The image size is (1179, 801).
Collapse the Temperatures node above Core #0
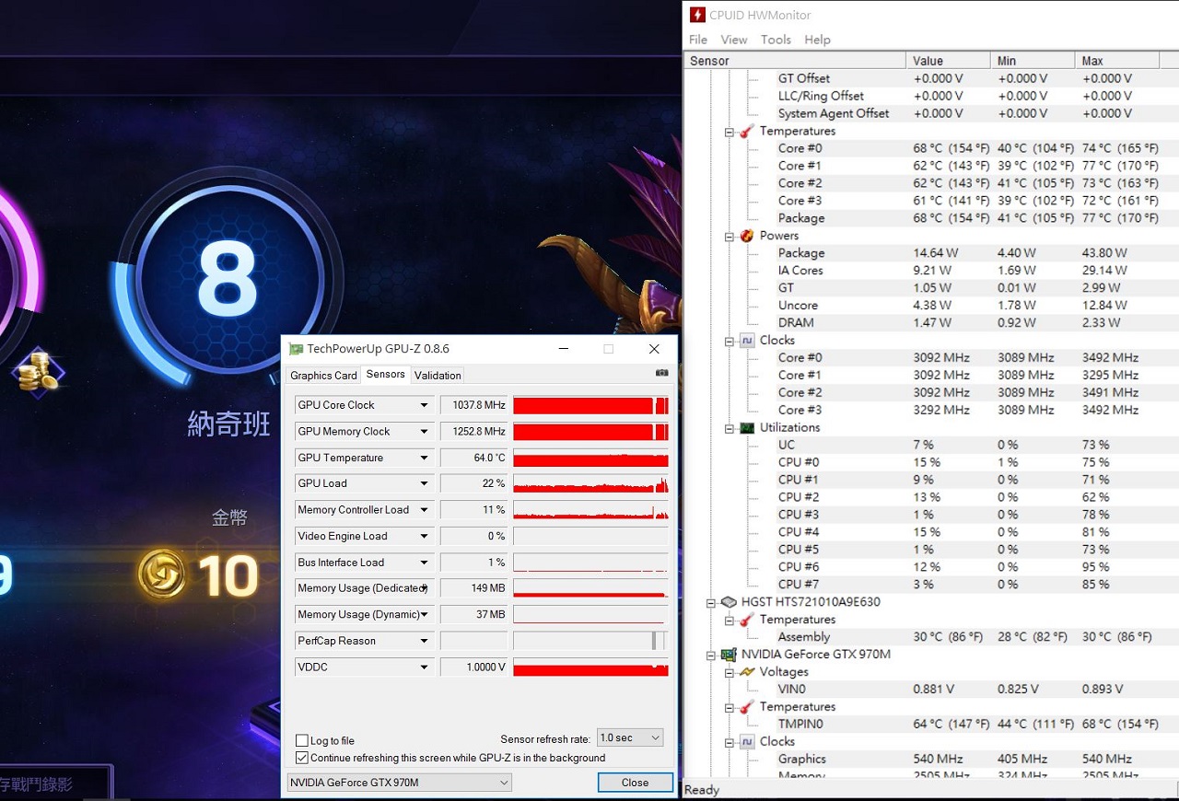(729, 132)
